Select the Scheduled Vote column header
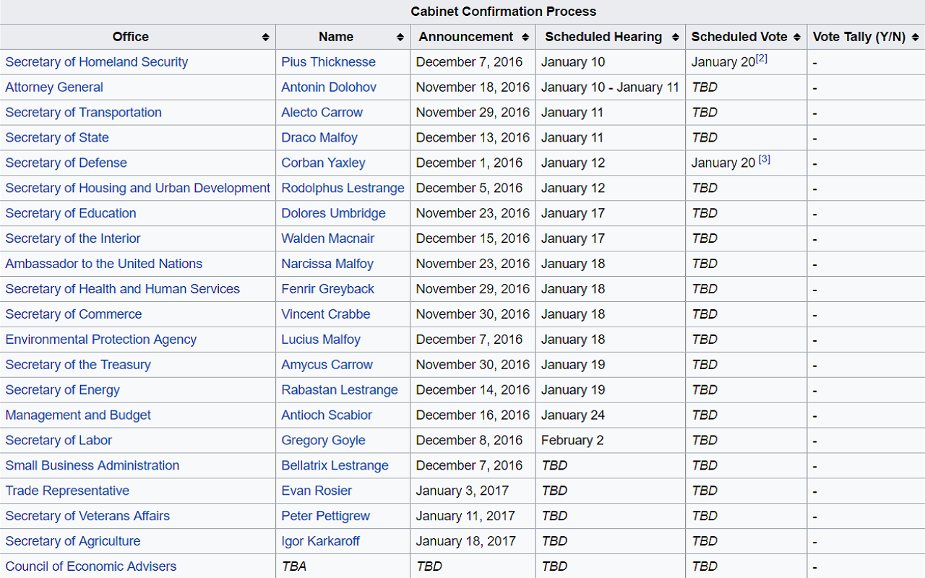This screenshot has height=578, width=925. (746, 37)
